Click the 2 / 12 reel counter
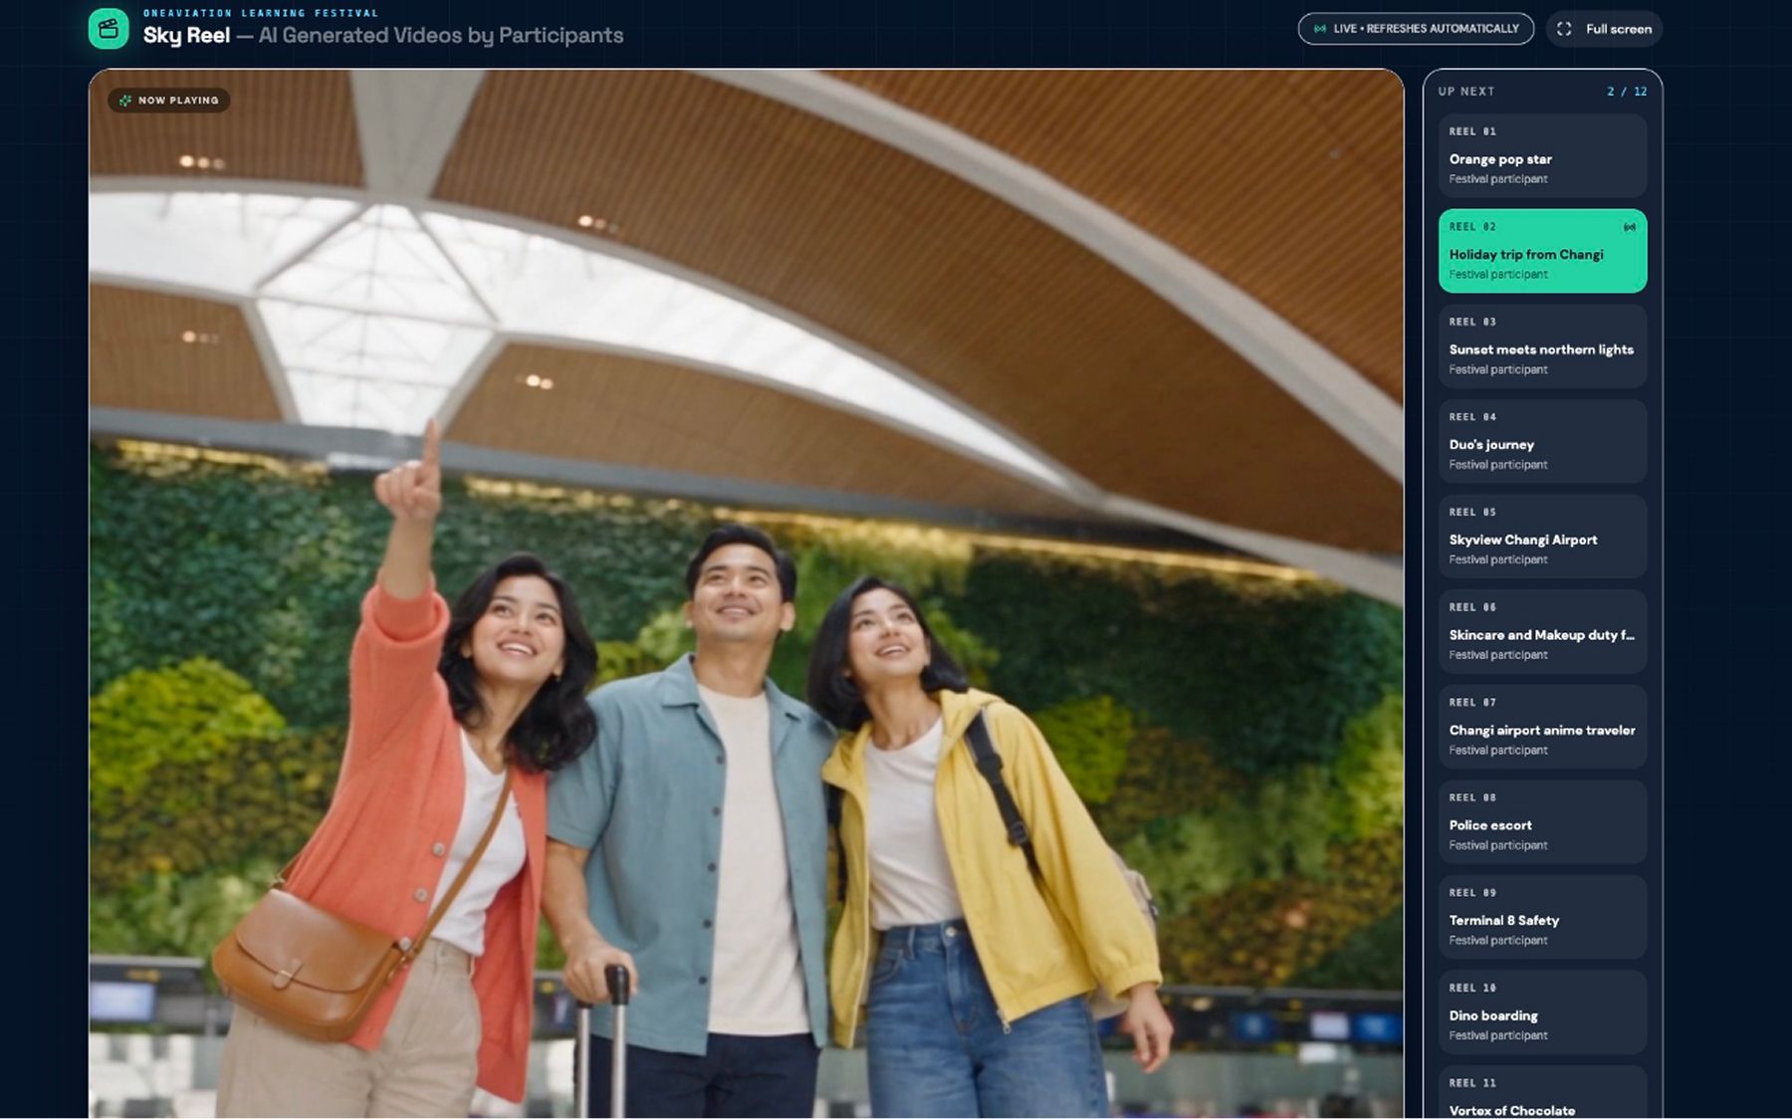 pos(1627,92)
